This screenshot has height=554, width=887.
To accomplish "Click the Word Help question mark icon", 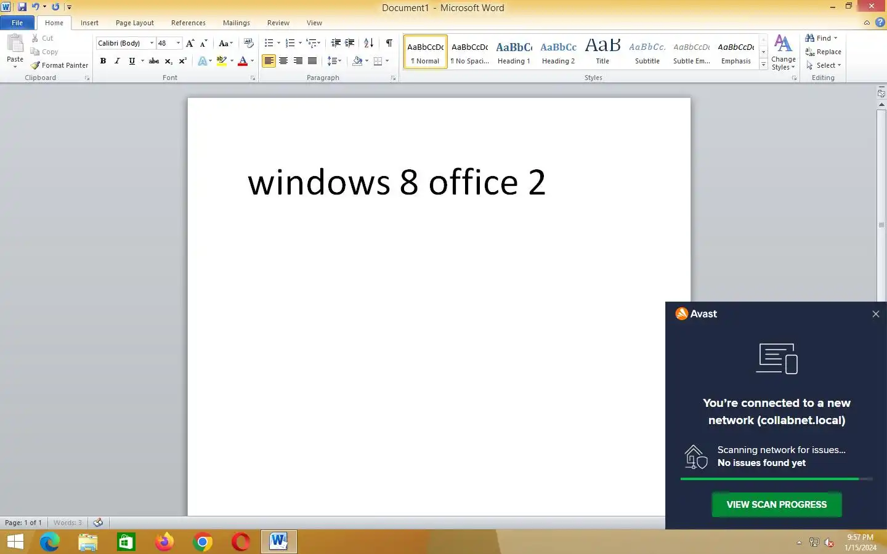I will point(880,22).
